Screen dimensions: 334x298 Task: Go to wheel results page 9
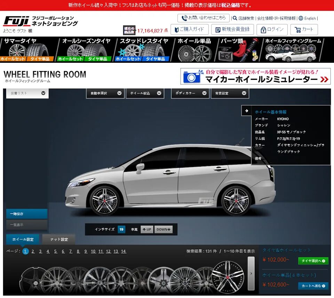coord(86,251)
